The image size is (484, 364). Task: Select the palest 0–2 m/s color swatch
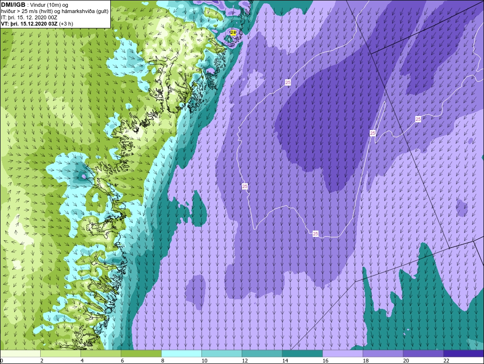pyautogui.click(x=20, y=353)
